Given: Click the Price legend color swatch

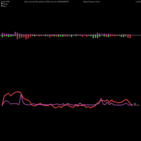Looking at the screenshot, I should [x=2, y=6].
